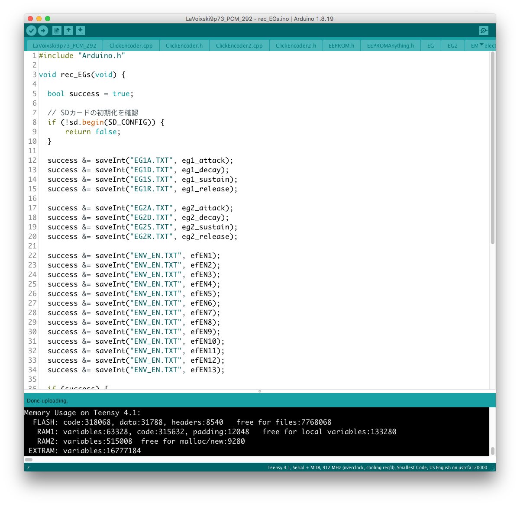Open the Serial Monitor icon

point(484,30)
